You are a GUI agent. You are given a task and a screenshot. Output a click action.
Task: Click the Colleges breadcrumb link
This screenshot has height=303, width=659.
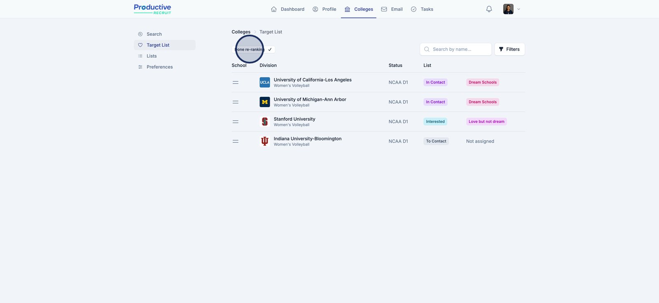pos(241,32)
